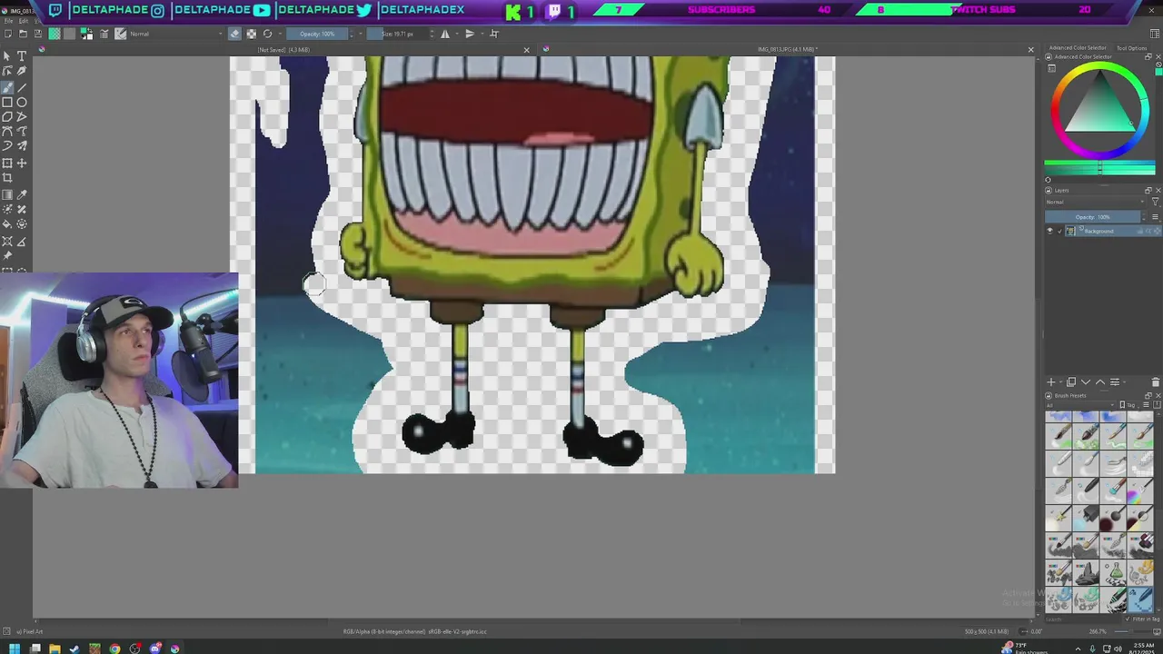Switch to the Not Saved document tab
This screenshot has width=1163, height=654.
[x=283, y=49]
